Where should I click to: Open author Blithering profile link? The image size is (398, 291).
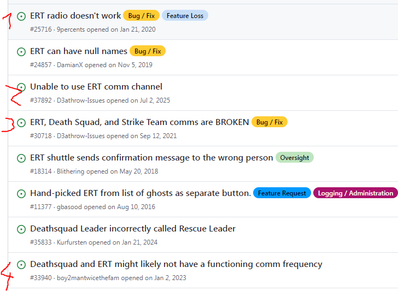tap(71, 171)
